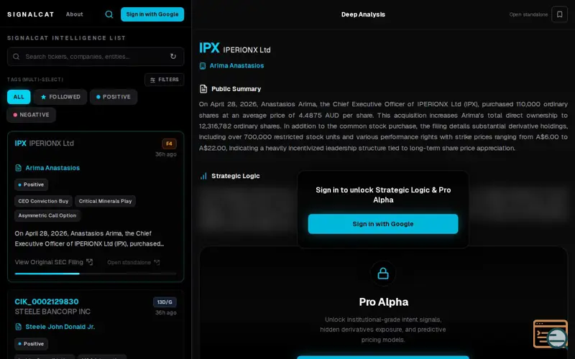Open Arima Anastasios link under IPX heading
Viewport: 575px width, 359px height.
pyautogui.click(x=236, y=65)
